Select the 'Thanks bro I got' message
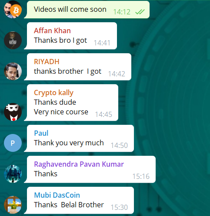Screen dimensions: 210x216 [70, 36]
